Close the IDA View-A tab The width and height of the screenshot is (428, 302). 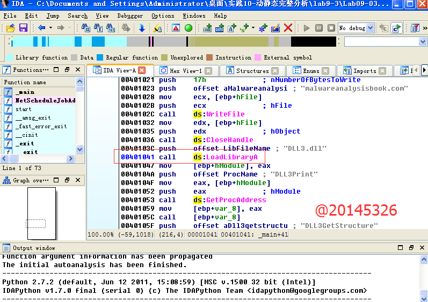pos(142,70)
